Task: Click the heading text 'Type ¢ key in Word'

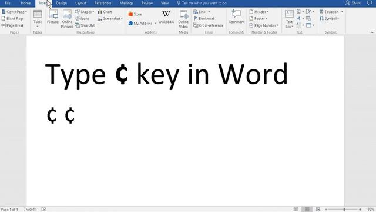Action: (x=166, y=75)
